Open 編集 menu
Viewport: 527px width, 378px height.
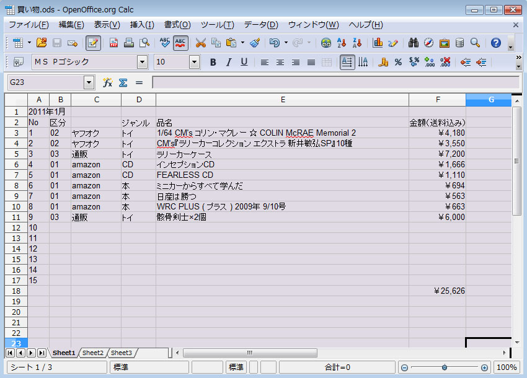pos(71,25)
